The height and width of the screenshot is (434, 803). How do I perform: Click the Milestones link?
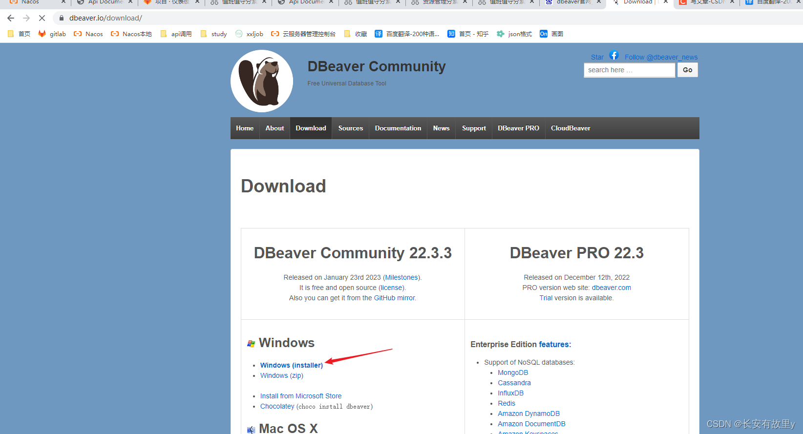(401, 277)
